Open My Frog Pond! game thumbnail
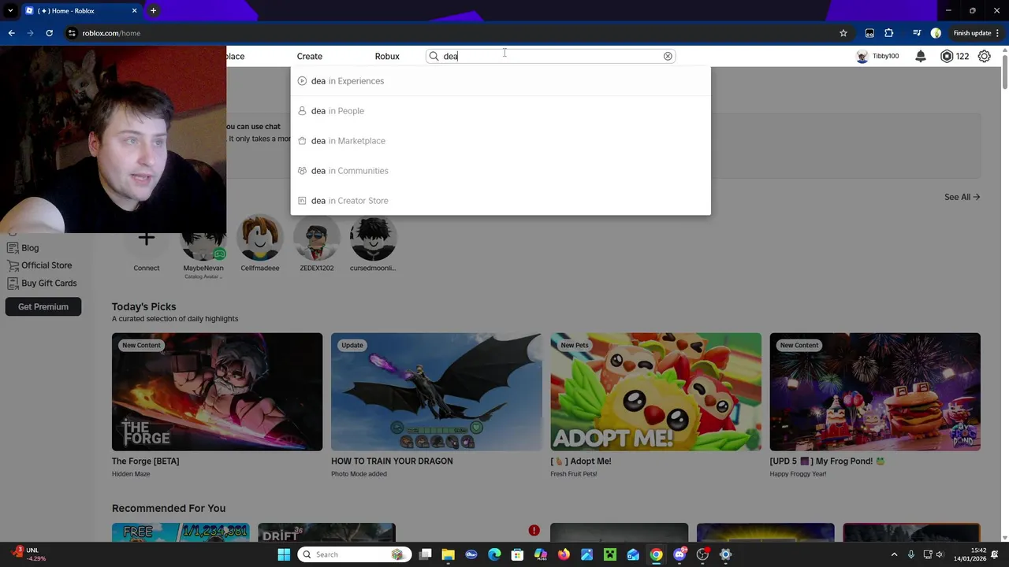The width and height of the screenshot is (1009, 567). pos(875,391)
